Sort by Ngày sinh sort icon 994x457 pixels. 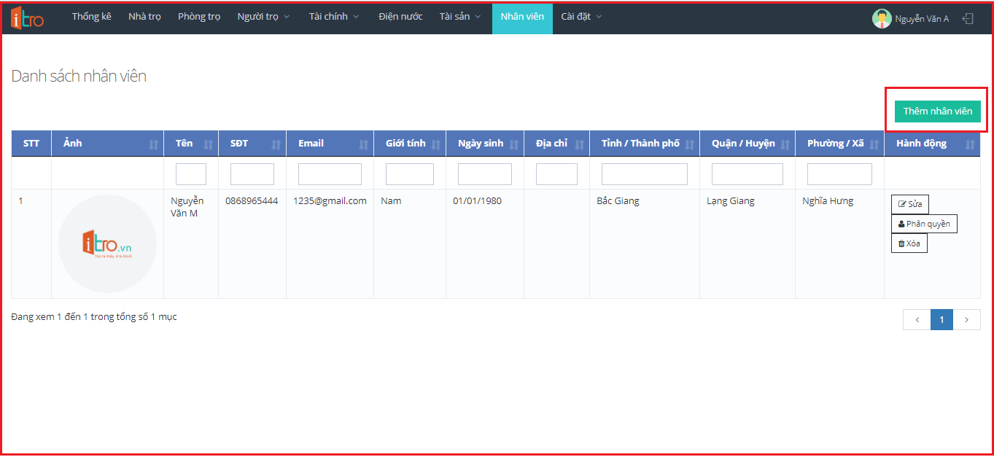tap(513, 144)
